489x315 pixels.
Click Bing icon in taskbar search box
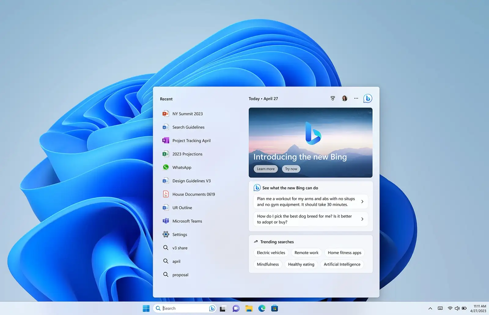(x=212, y=308)
